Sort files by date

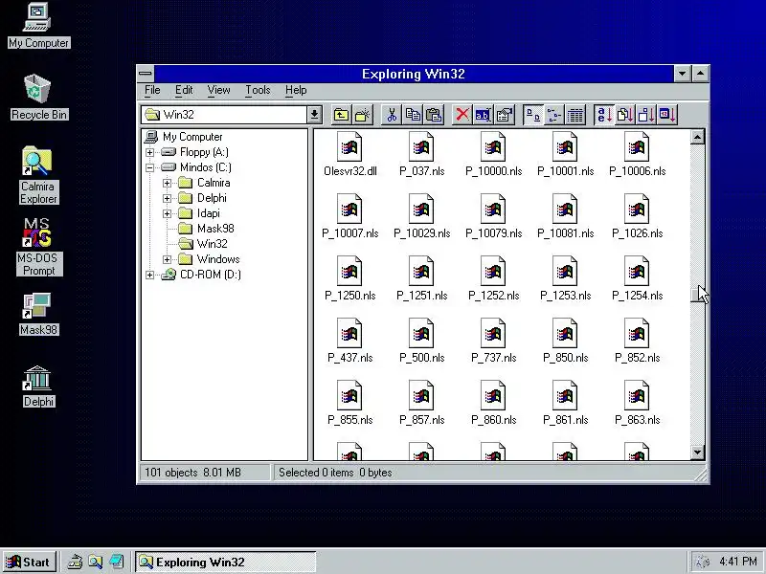tap(667, 115)
